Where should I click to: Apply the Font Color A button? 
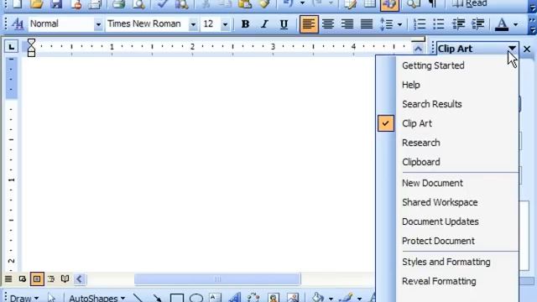[502, 24]
